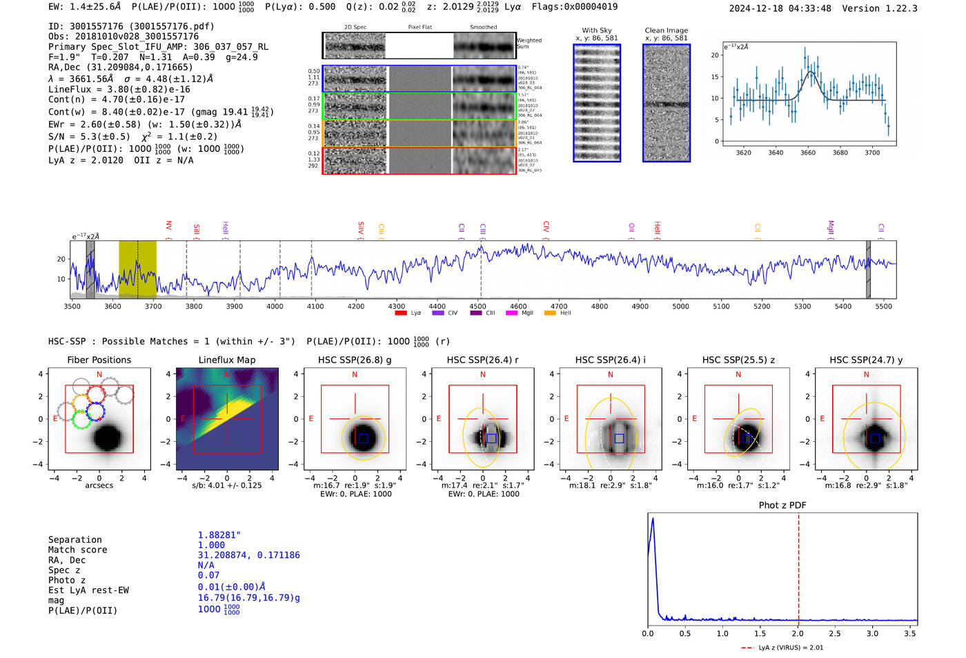Open the With Sky image cutout
Viewport: 966px width, 658px height.
pos(597,103)
